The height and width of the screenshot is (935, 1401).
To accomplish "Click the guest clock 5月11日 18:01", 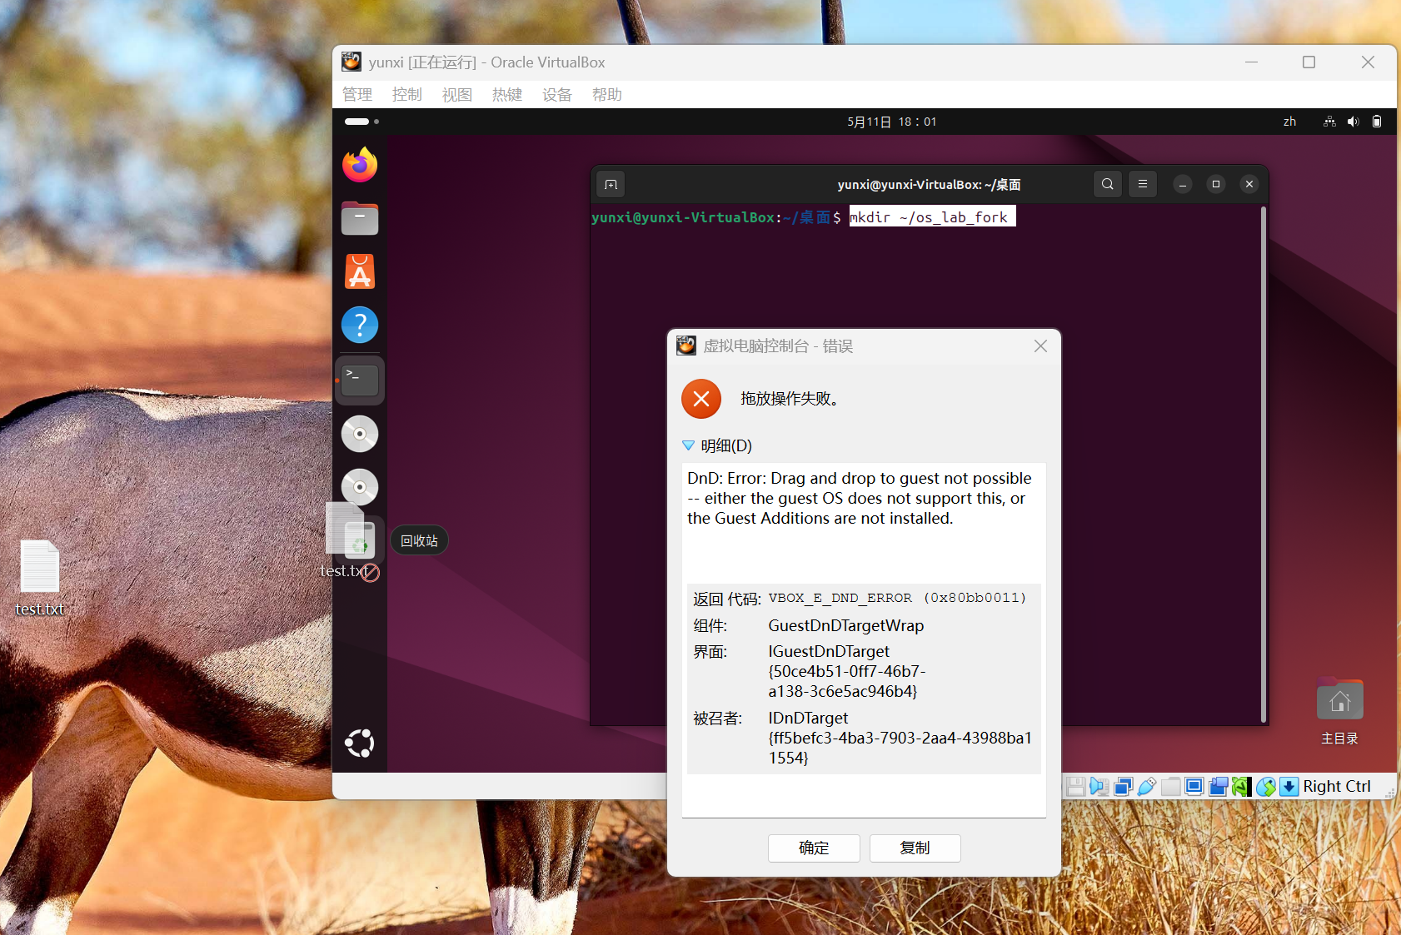I will [892, 122].
